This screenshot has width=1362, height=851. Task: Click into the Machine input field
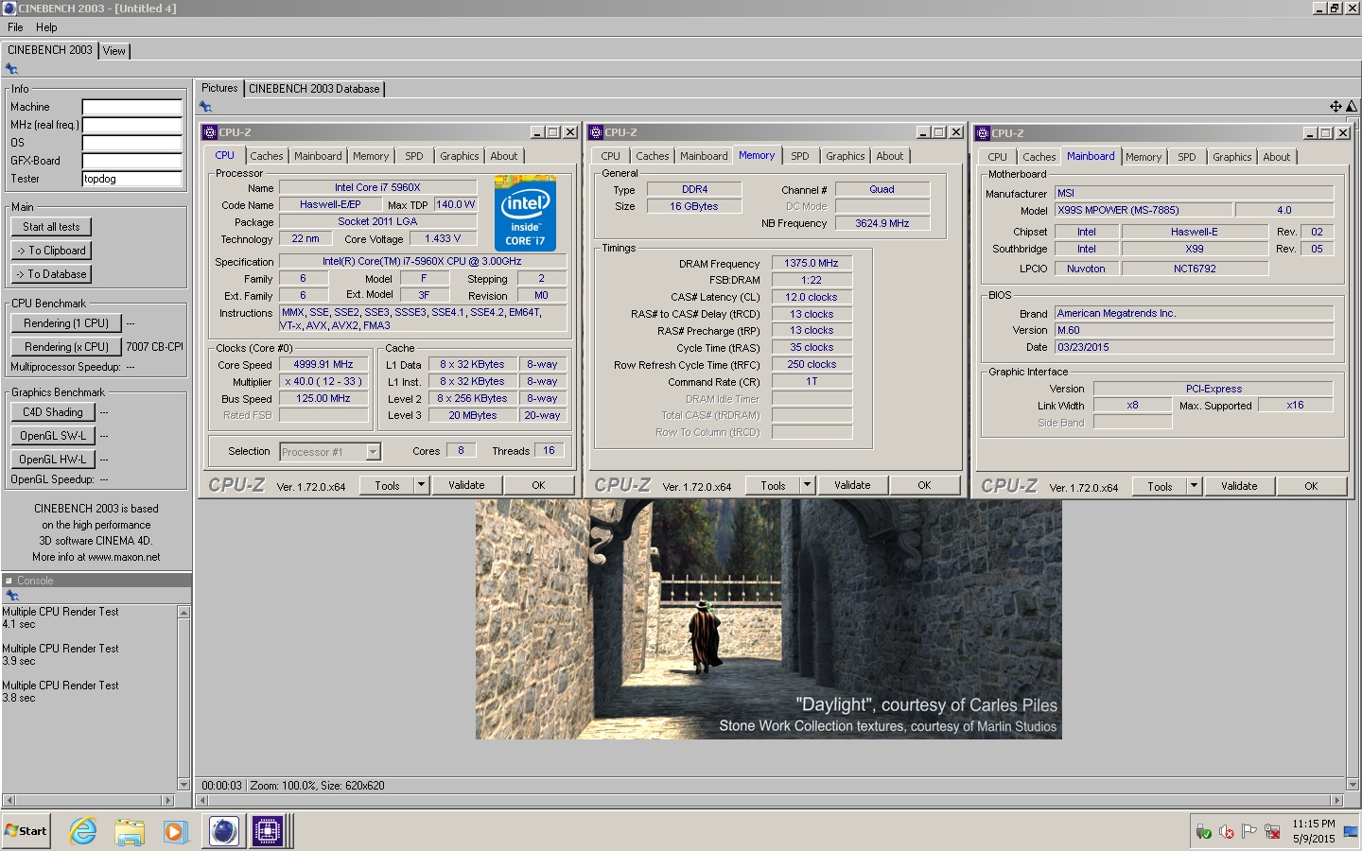[132, 107]
